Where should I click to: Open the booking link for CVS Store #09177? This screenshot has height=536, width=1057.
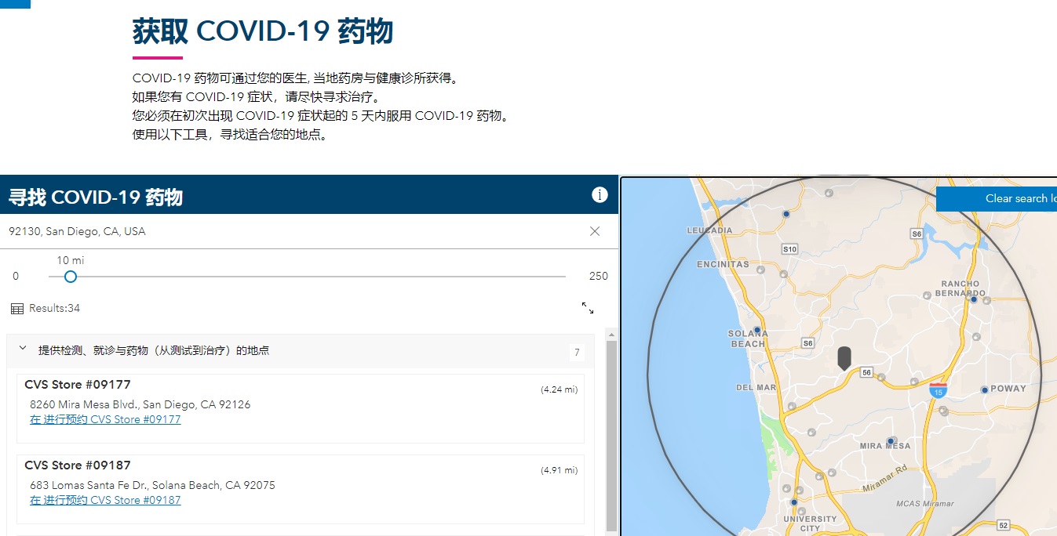pyautogui.click(x=105, y=419)
